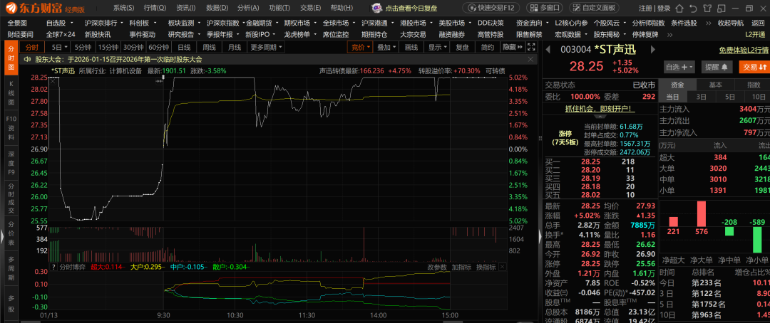
Task: Toggle the 复盘 replay mode
Action: (462, 47)
